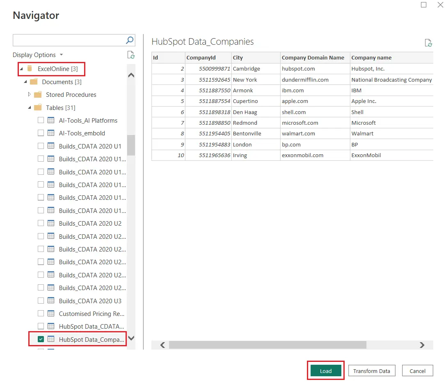
Task: Select the Builds_CDATA 2020 U2 tree item
Action: coord(90,223)
